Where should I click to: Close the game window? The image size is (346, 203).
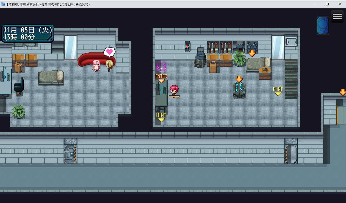340,4
